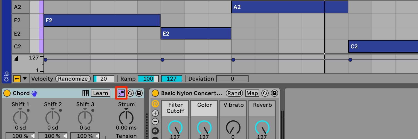The width and height of the screenshot is (418, 139).
Task: Toggle the Chord device scale awareness button
Action: coord(121,93)
